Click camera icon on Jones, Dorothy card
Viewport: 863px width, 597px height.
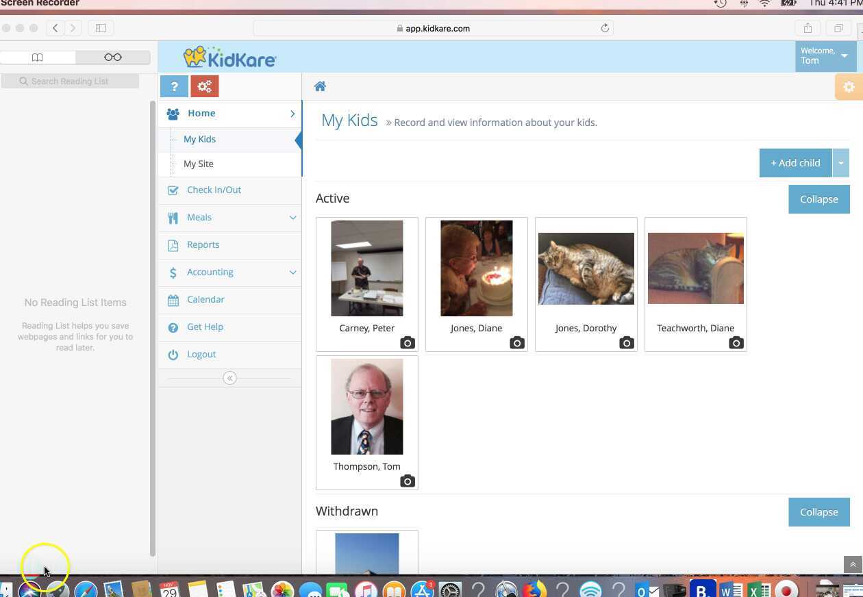coord(627,342)
